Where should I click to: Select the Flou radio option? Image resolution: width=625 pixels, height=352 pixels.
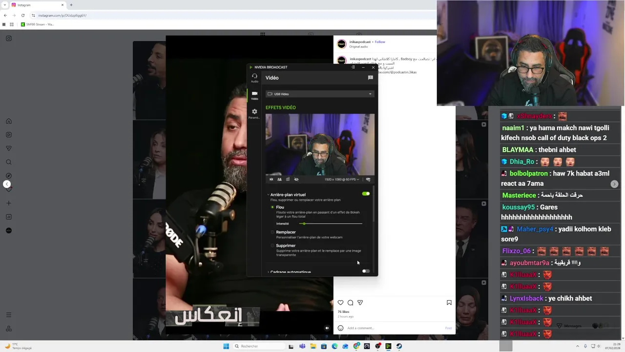pyautogui.click(x=272, y=207)
